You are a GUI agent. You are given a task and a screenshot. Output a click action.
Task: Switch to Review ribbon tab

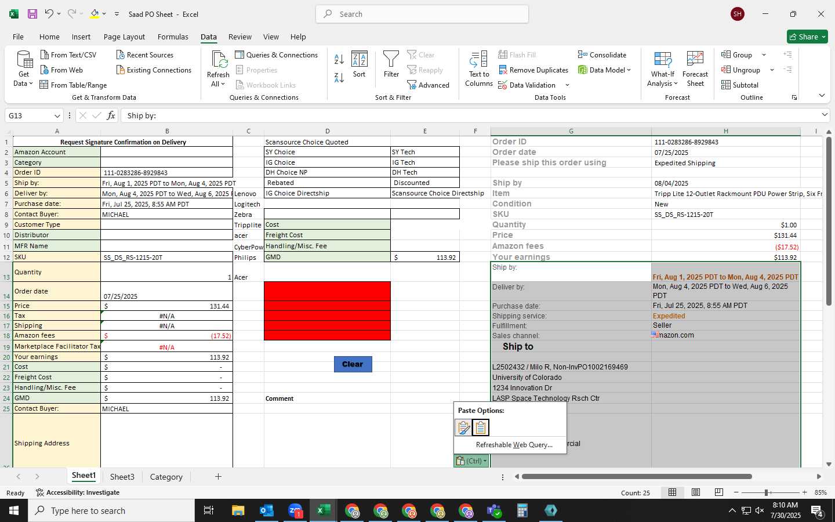240,37
